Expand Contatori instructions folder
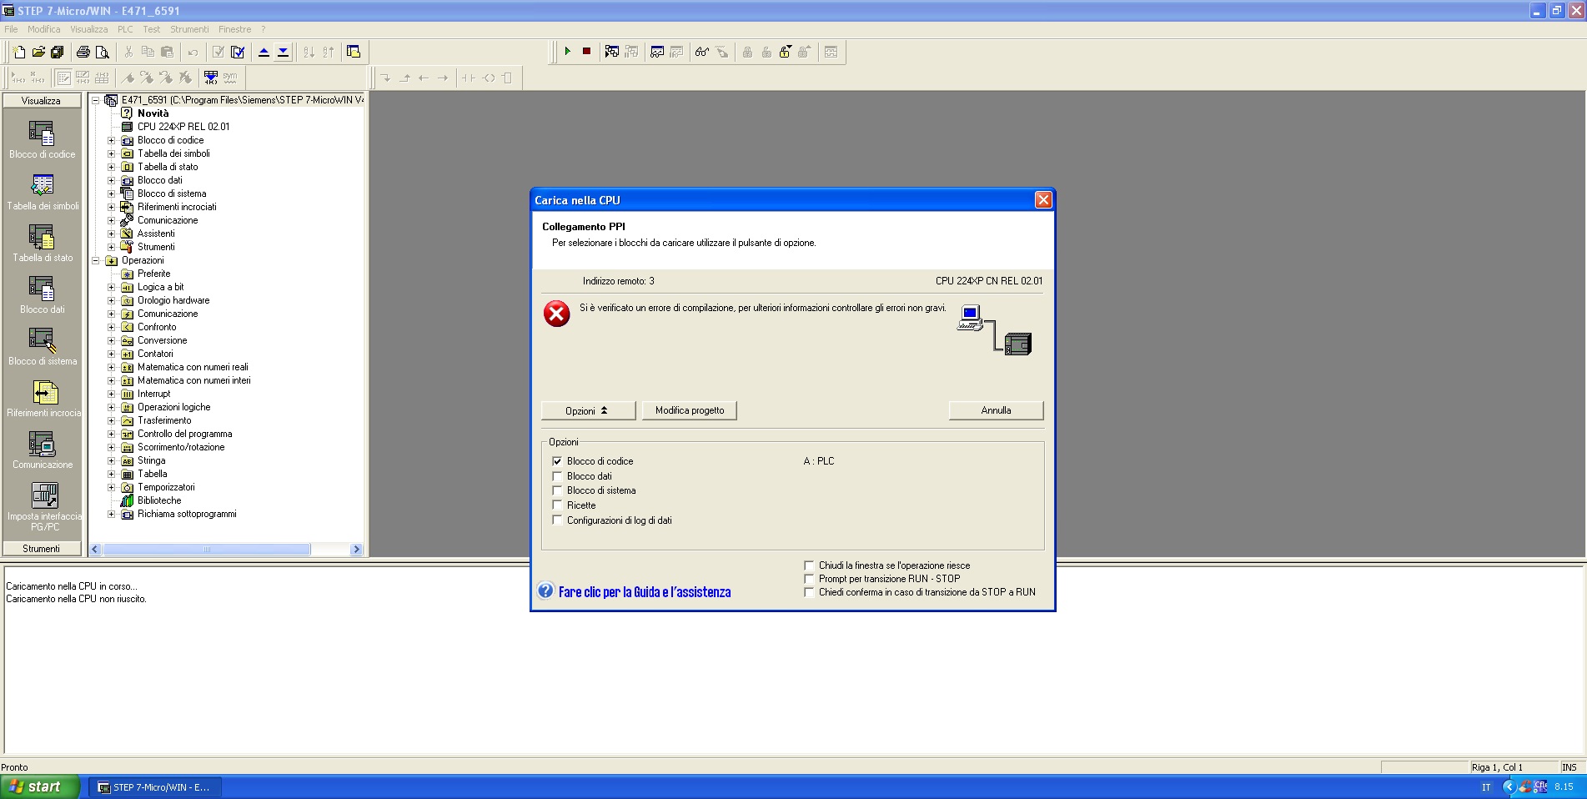 [111, 354]
